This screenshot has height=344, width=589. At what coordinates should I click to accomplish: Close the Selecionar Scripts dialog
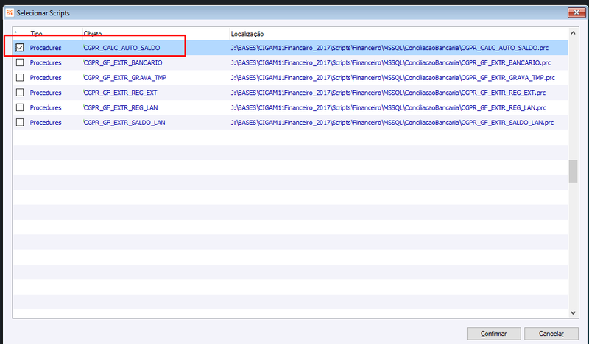(576, 12)
